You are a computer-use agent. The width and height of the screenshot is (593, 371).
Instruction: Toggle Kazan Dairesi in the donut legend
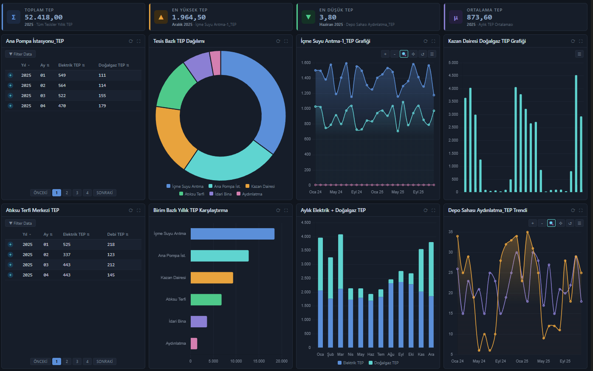click(260, 187)
